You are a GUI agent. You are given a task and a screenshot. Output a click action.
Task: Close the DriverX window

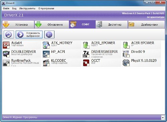pos(160,2)
